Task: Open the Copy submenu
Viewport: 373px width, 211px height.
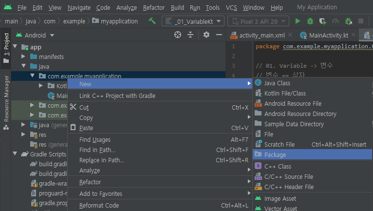Action: tap(160, 117)
